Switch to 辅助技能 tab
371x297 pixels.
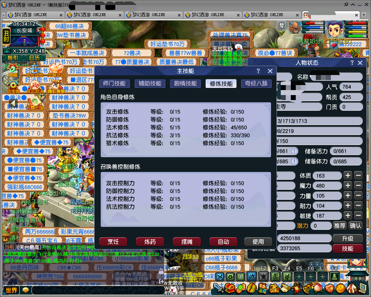[x=150, y=84]
